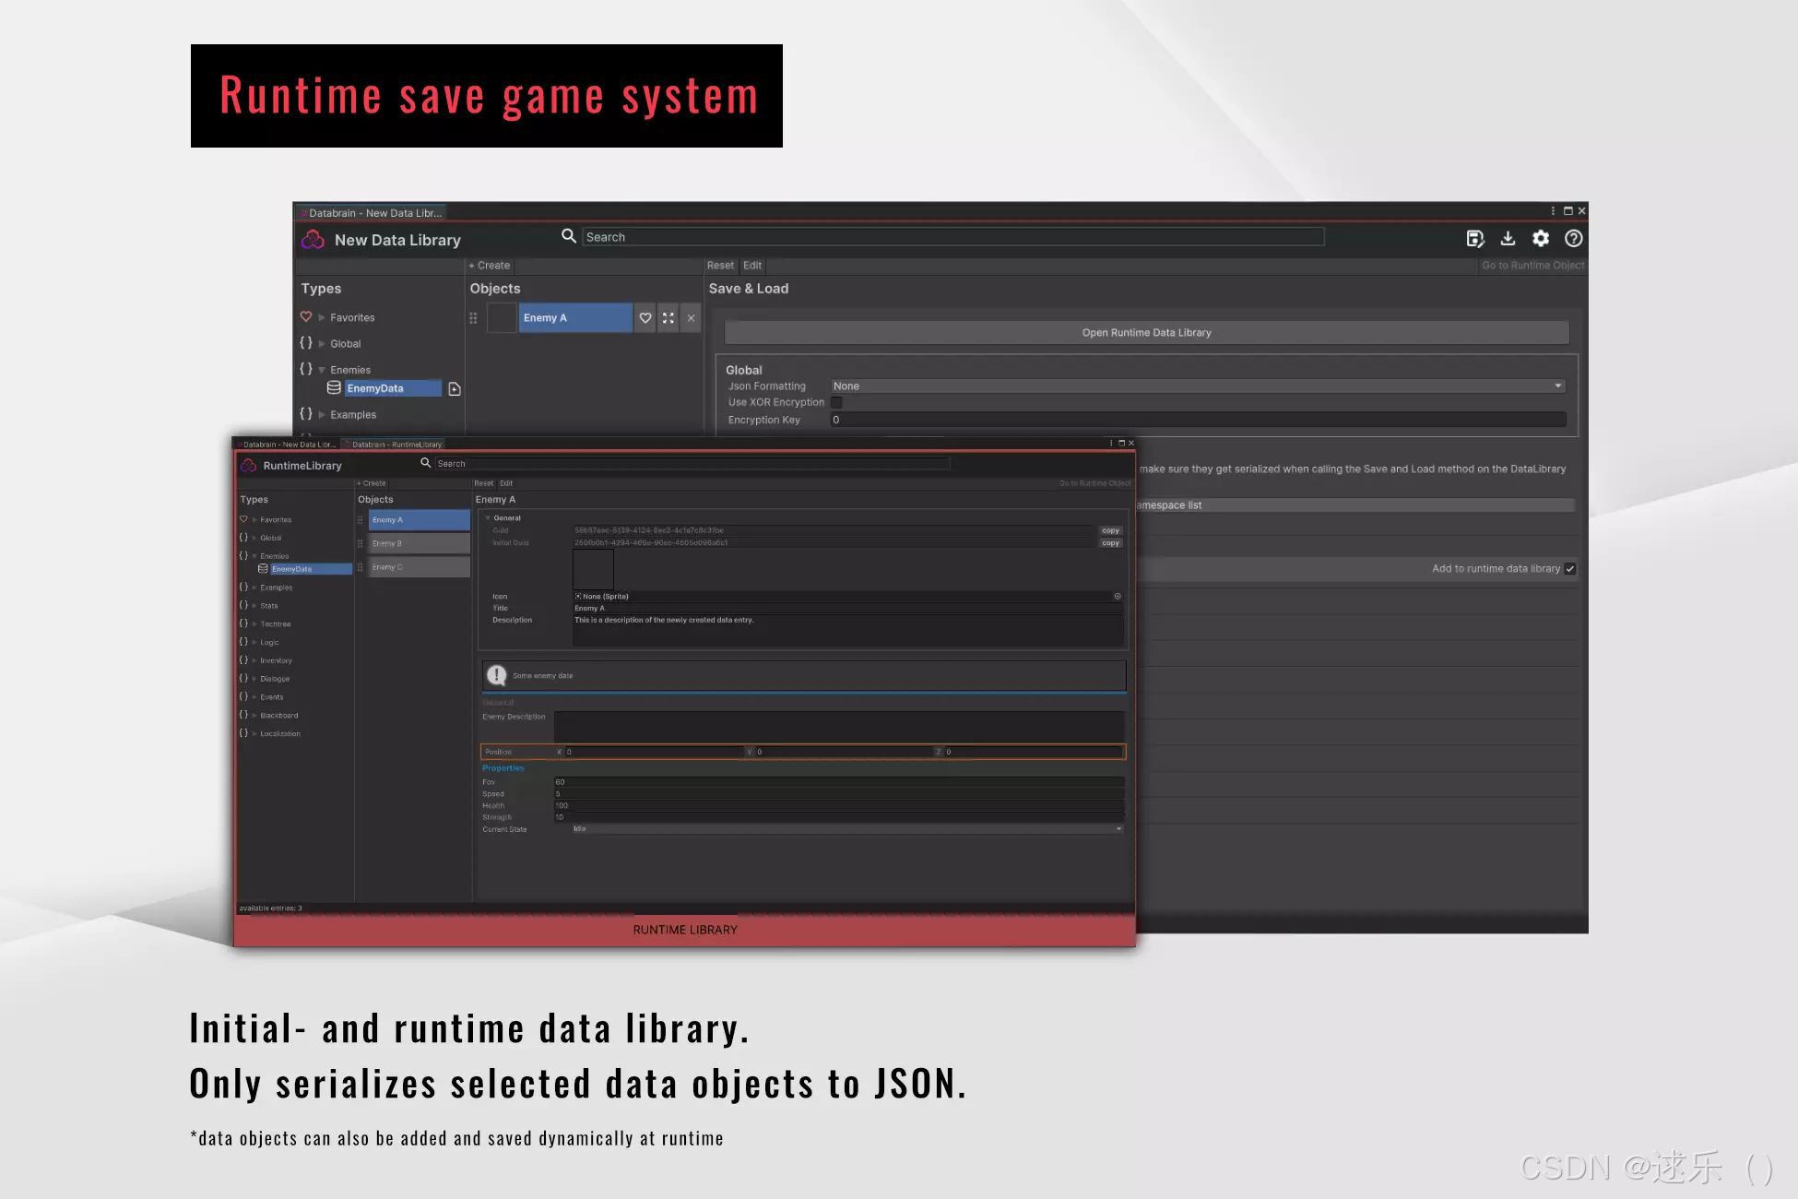1798x1199 pixels.
Task: Click the Open Runtime Data Library button
Action: tap(1146, 333)
